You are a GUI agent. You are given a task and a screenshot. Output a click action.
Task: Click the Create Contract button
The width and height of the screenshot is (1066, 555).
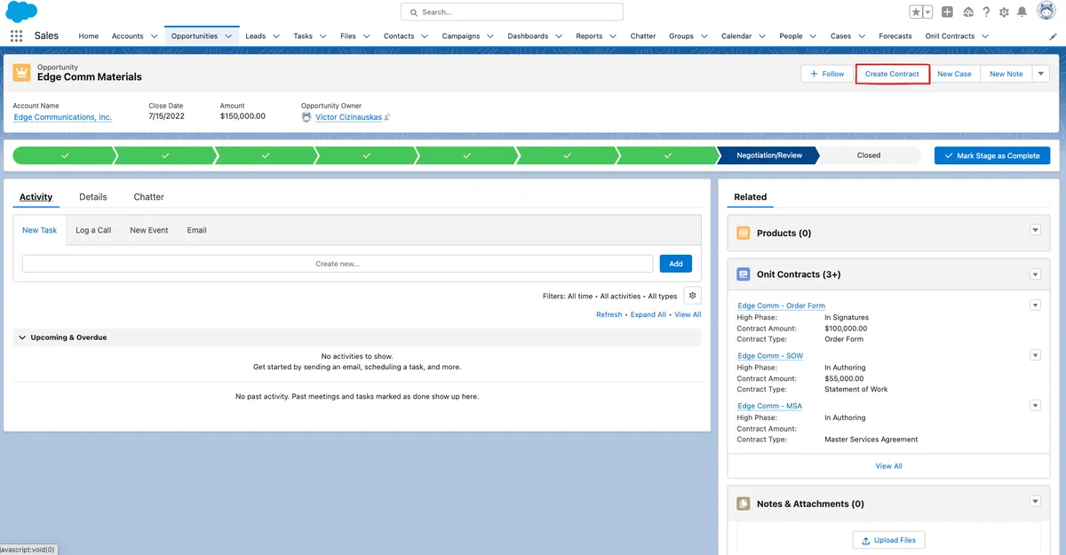coord(892,74)
